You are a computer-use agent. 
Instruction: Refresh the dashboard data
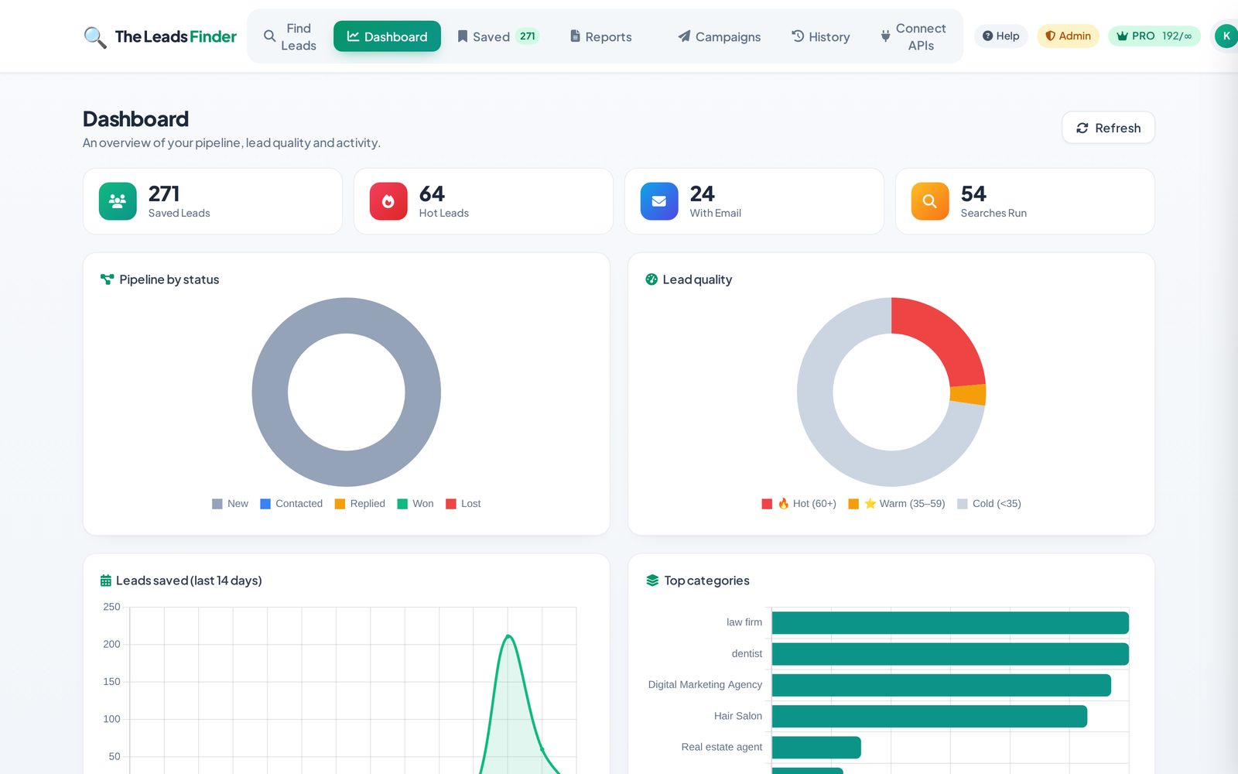(x=1108, y=128)
